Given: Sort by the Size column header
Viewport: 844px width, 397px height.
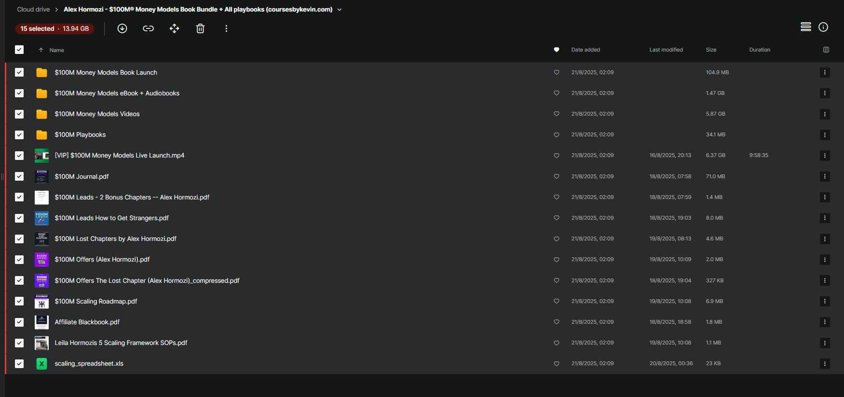Looking at the screenshot, I should click(x=711, y=50).
